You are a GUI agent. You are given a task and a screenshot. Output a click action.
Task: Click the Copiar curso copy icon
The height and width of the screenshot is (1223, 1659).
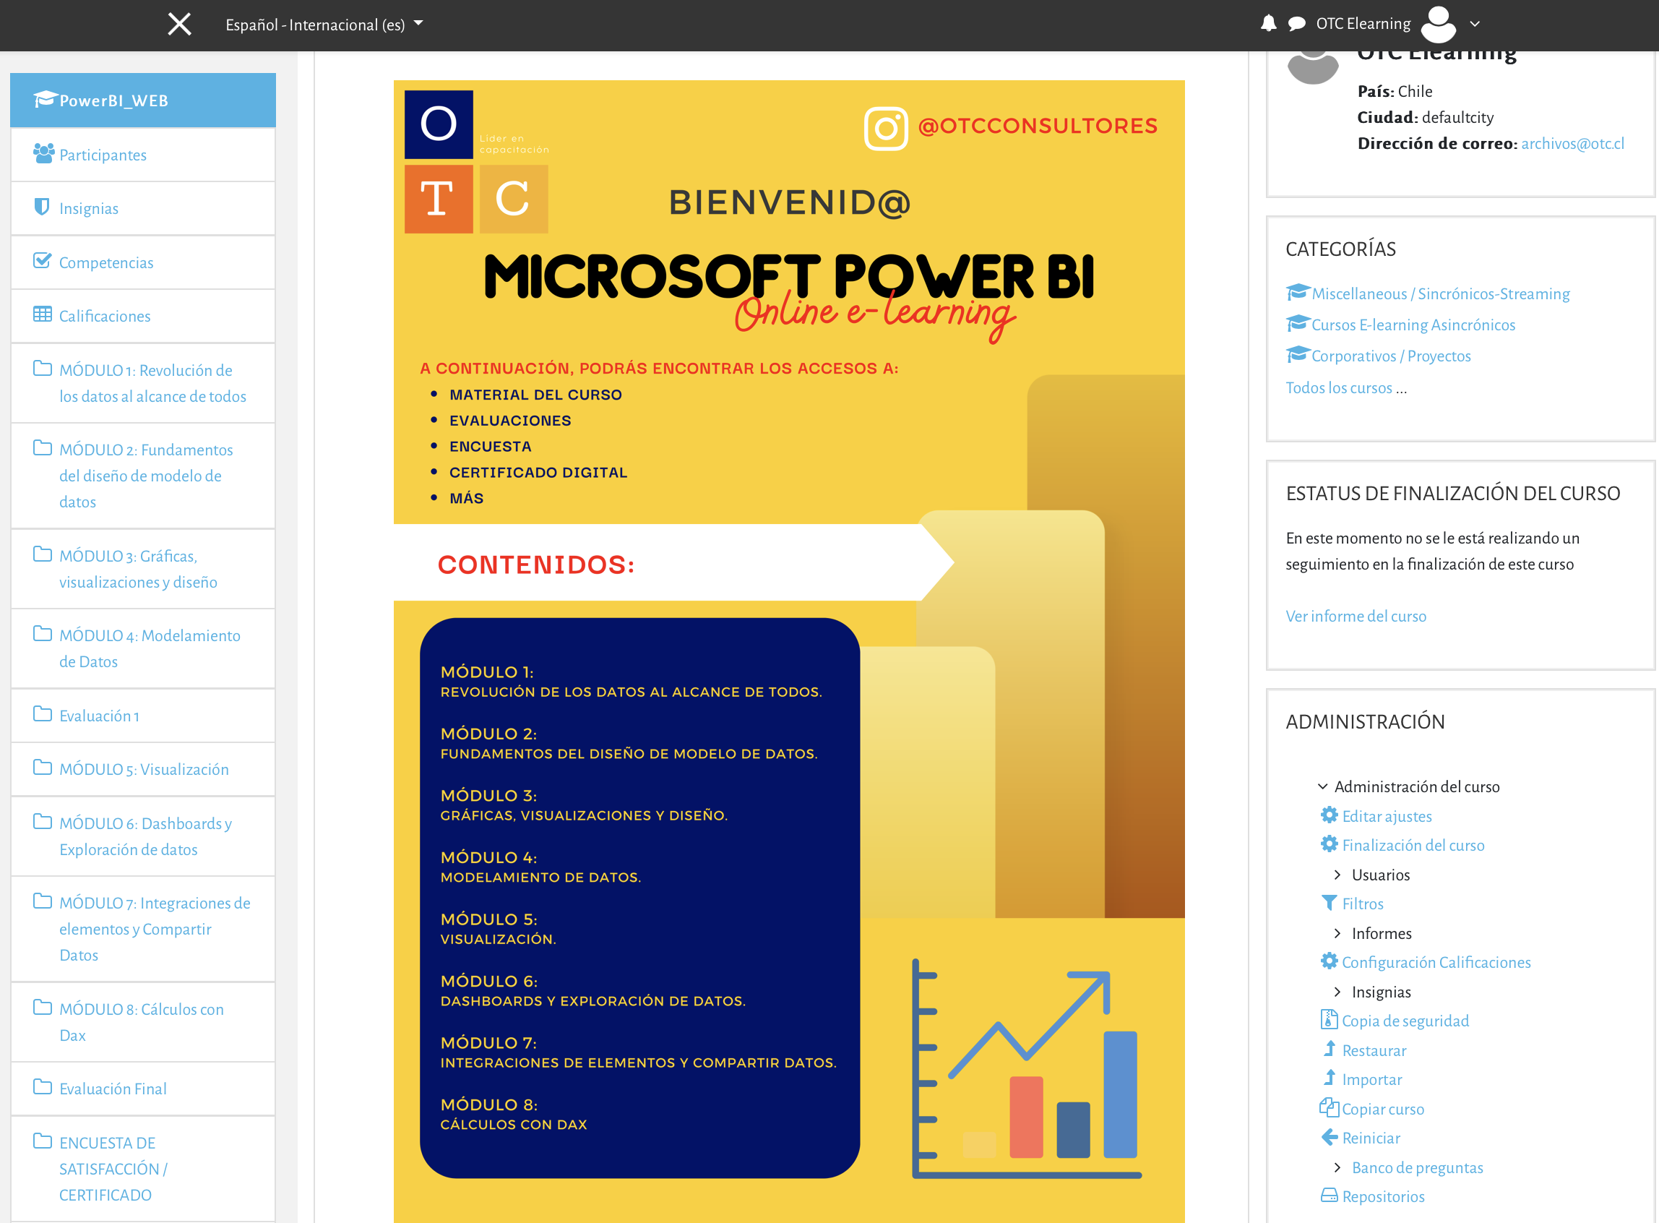[1329, 1107]
